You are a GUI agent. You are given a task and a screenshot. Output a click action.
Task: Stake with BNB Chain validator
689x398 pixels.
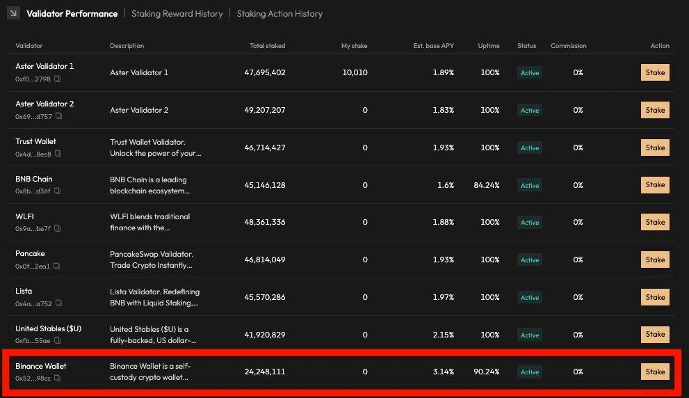655,184
